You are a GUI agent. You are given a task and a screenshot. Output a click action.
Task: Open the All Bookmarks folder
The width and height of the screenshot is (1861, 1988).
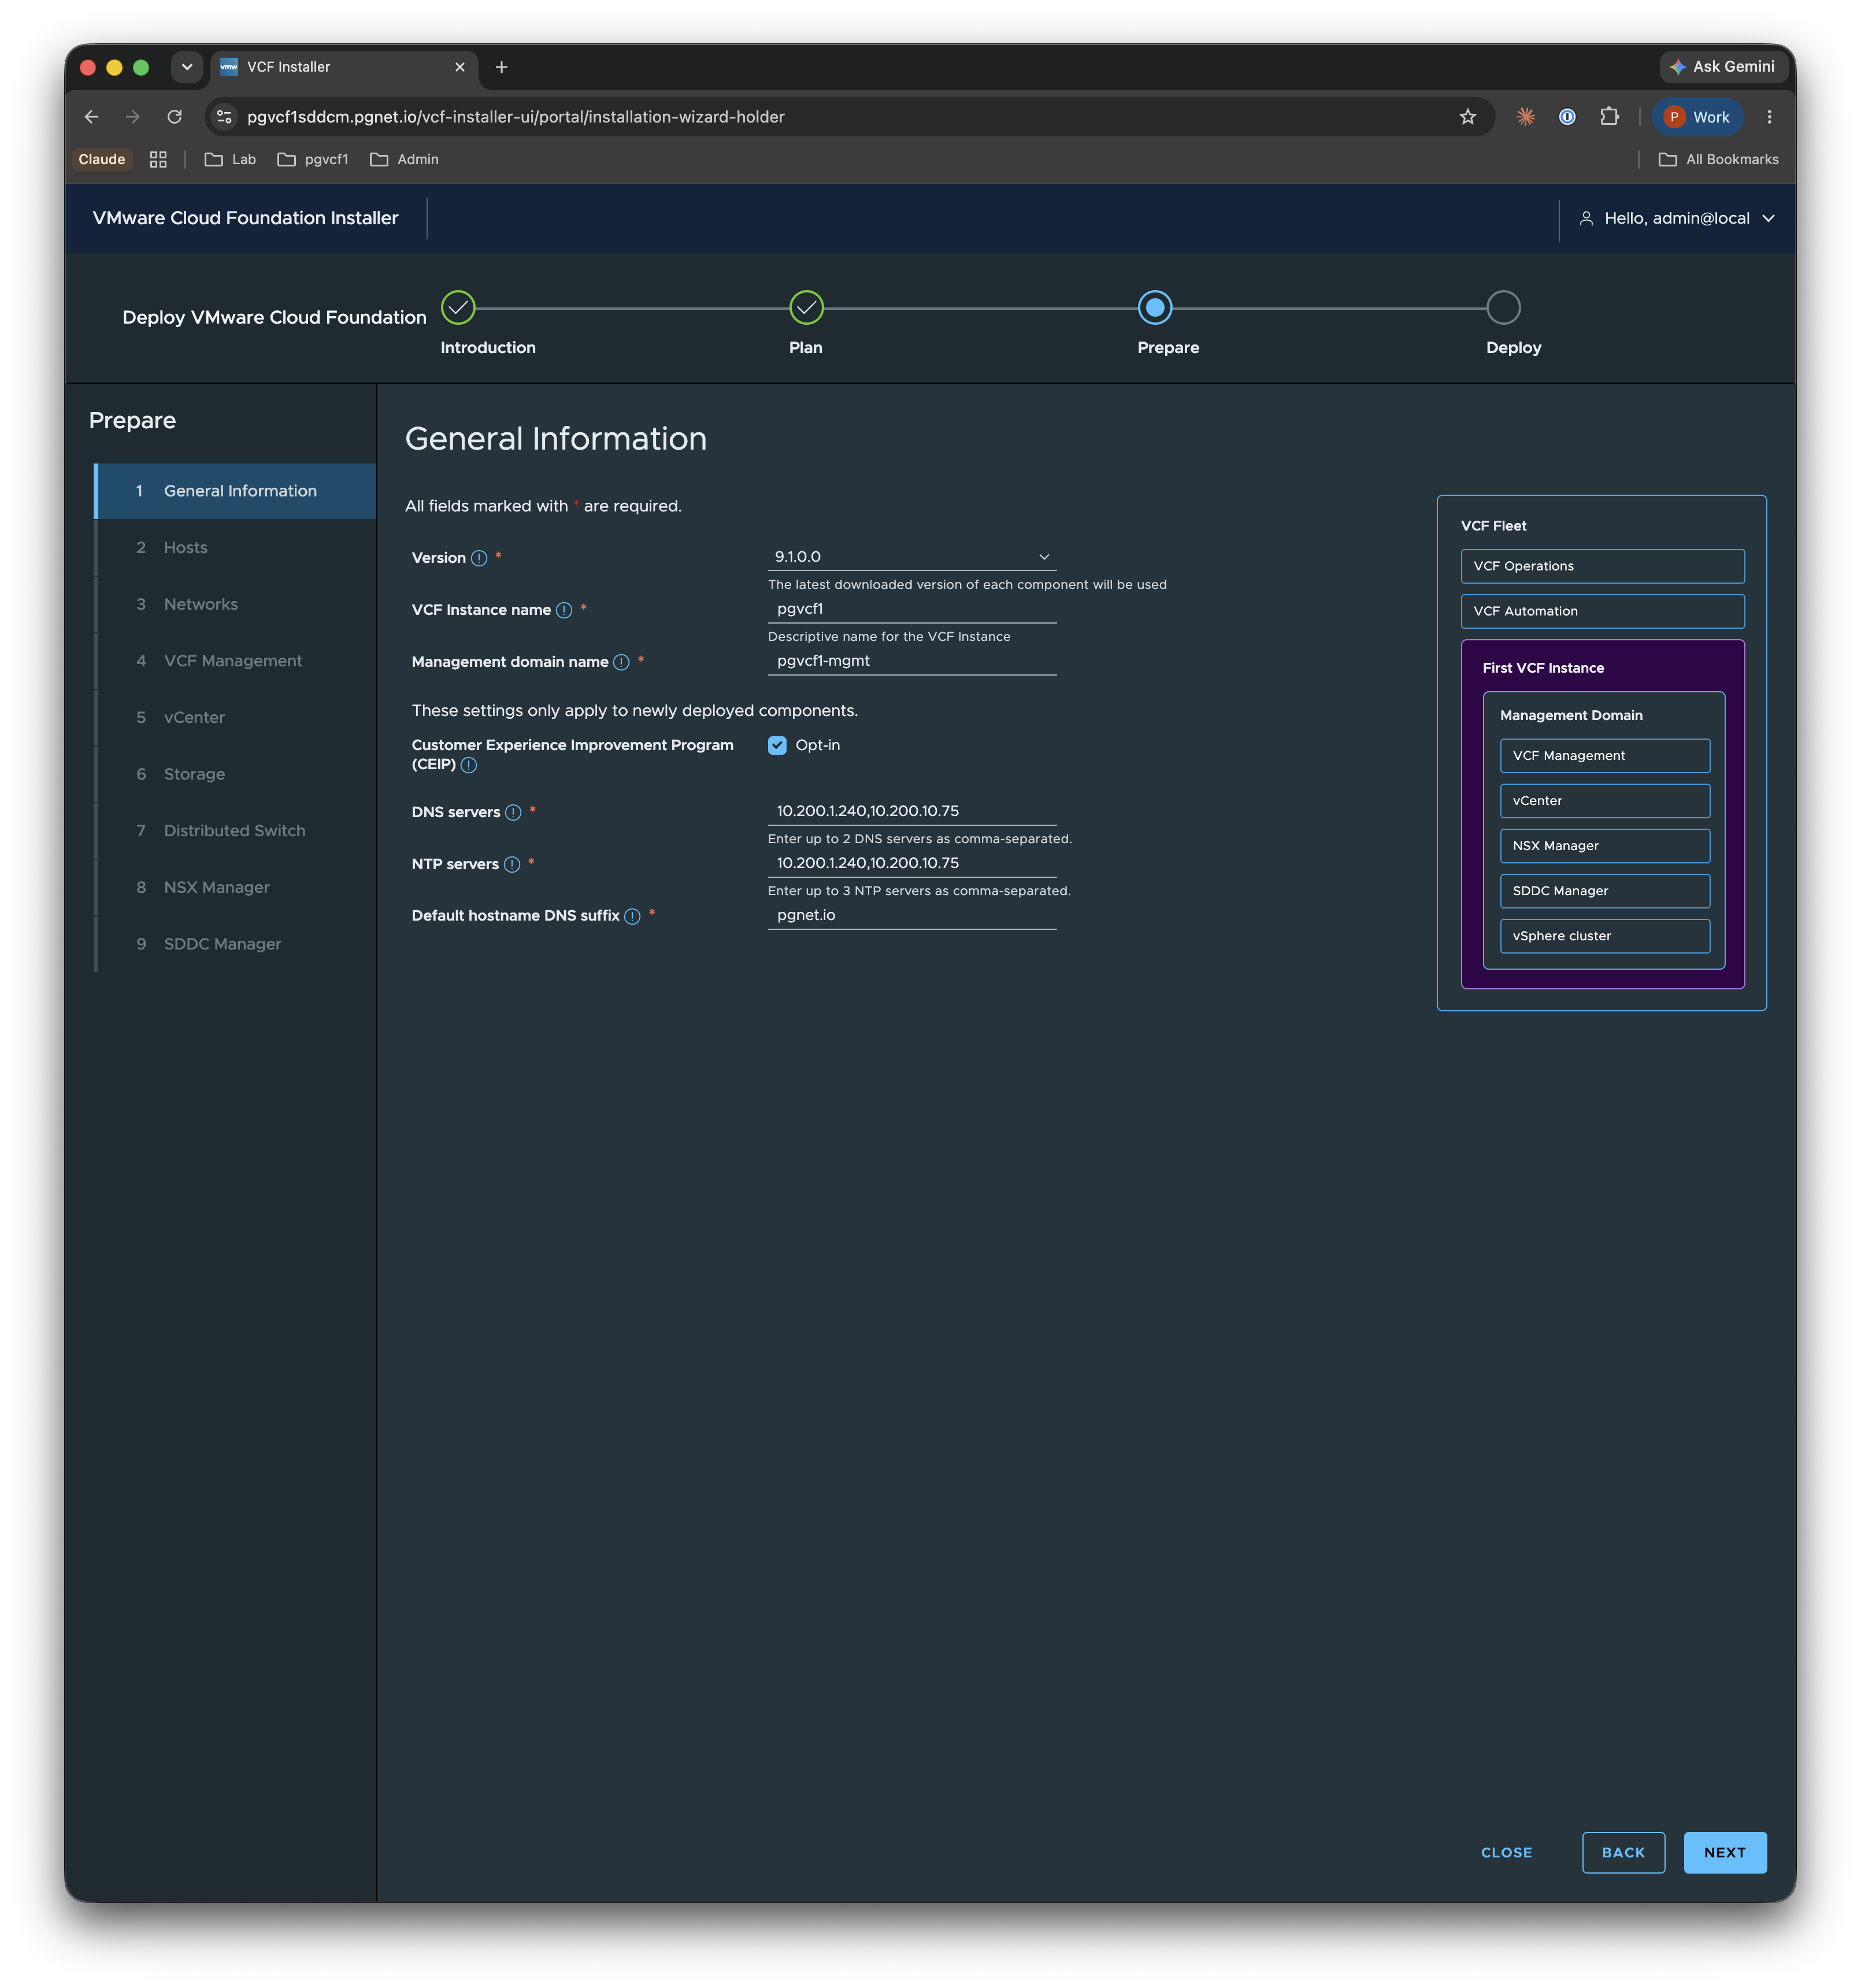1718,159
